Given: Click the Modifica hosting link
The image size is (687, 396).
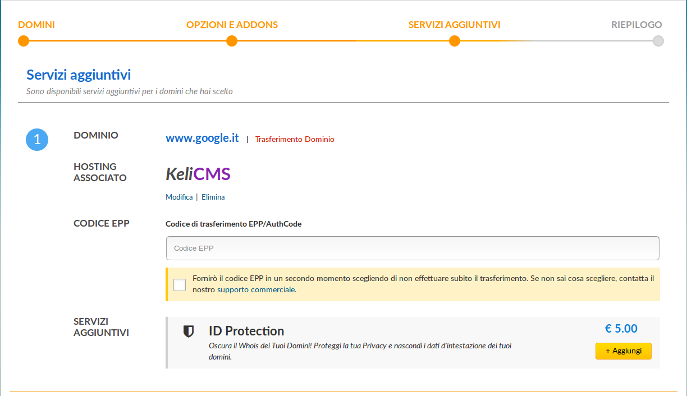Looking at the screenshot, I should 179,197.
